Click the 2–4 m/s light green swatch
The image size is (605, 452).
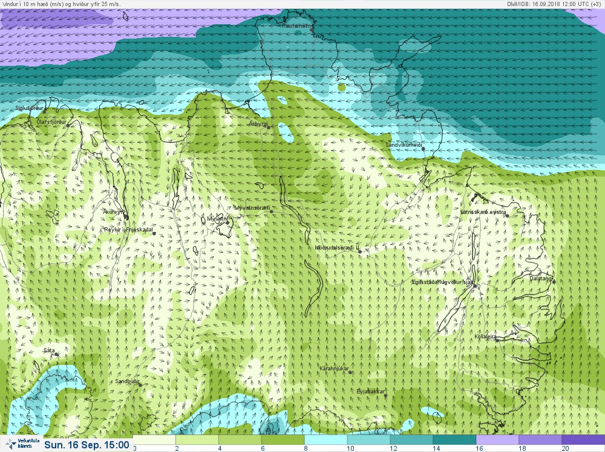coord(197,440)
